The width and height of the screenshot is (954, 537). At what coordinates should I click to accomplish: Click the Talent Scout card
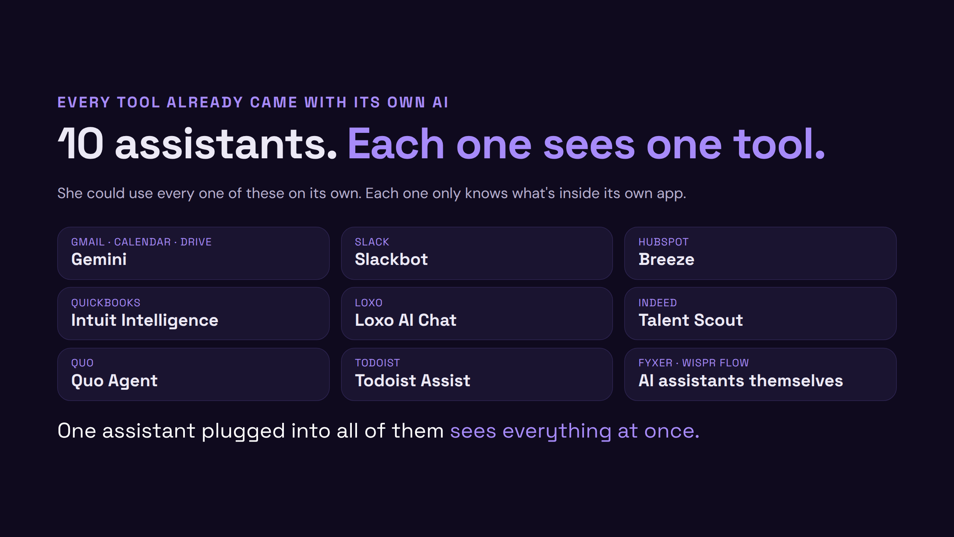(760, 314)
